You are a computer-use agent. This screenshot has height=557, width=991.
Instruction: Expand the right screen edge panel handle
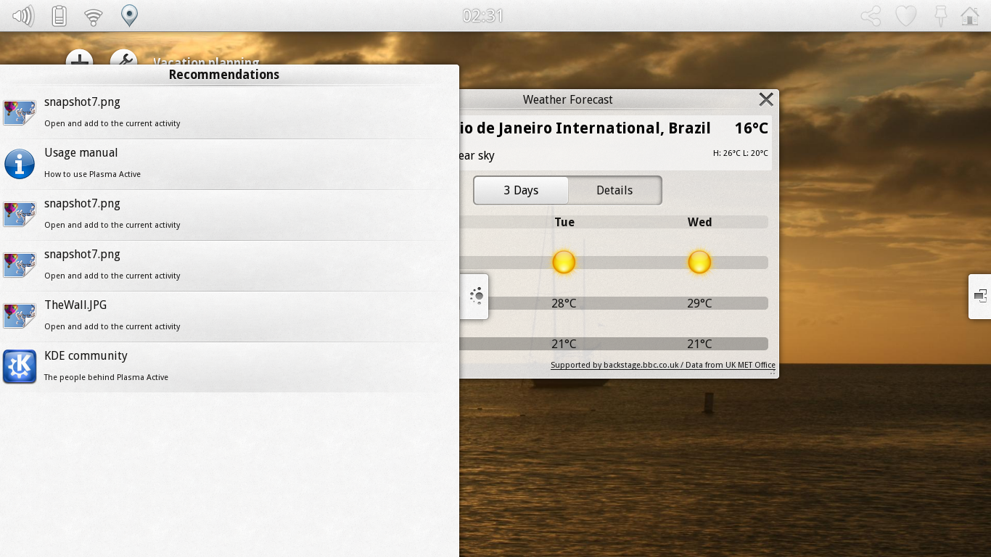[x=980, y=296]
